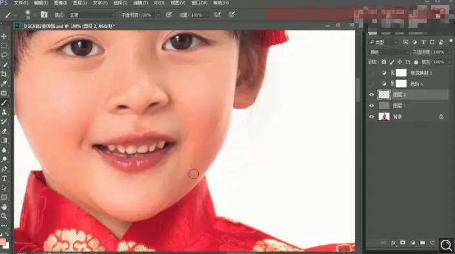This screenshot has width=455, height=254.
Task: Select the Hand tool
Action: click(4, 207)
